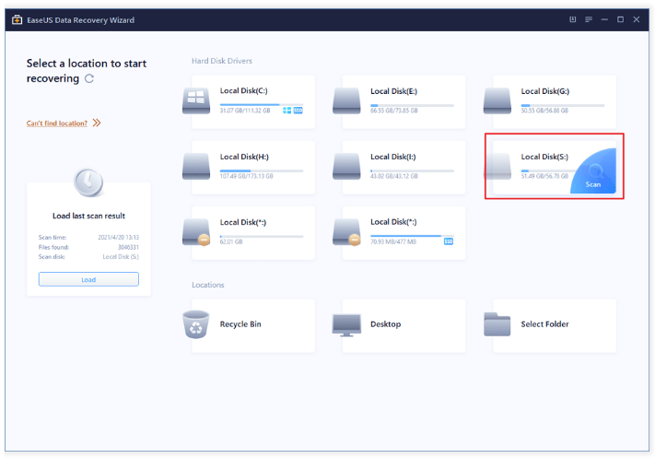Expand the arrows next to Can't find location
Image resolution: width=655 pixels, height=458 pixels.
(x=97, y=123)
